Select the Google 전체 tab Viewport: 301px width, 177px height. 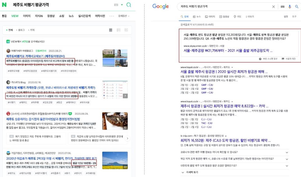[x=185, y=17]
